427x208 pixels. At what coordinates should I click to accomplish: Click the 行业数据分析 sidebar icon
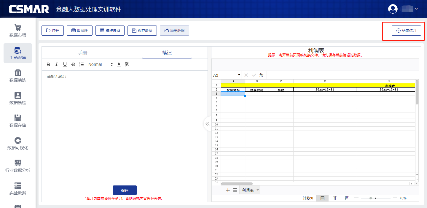[18, 166]
